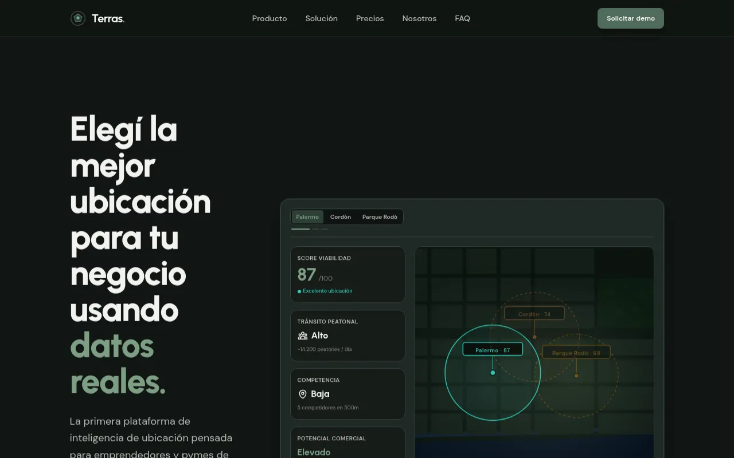Image resolution: width=734 pixels, height=458 pixels.
Task: Click the Parque Rodó · 68 map label
Action: point(576,353)
